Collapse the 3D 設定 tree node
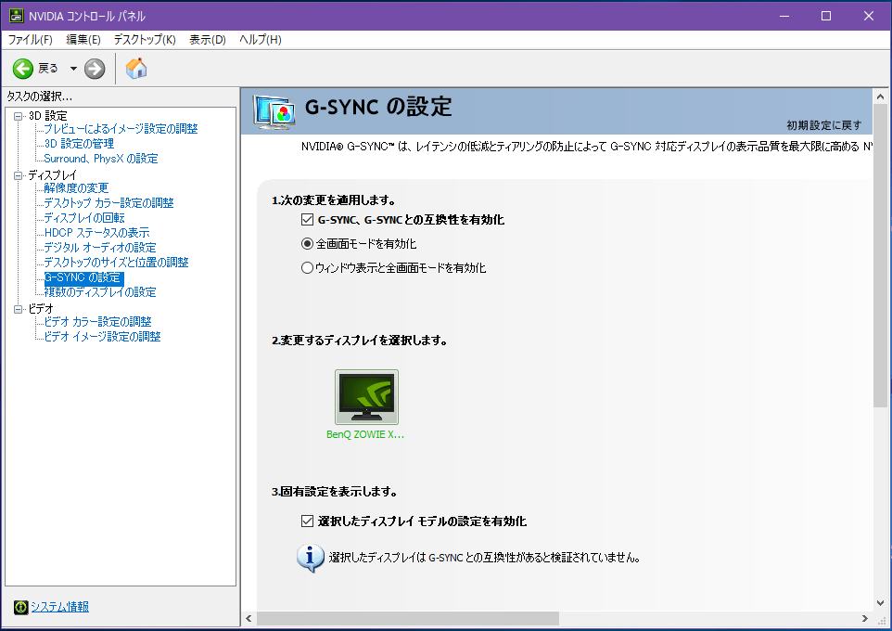This screenshot has height=631, width=892. pyautogui.click(x=19, y=116)
